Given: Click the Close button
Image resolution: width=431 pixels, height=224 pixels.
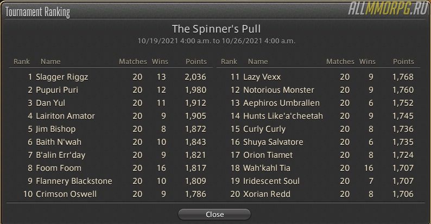Looking at the screenshot, I should tap(214, 214).
